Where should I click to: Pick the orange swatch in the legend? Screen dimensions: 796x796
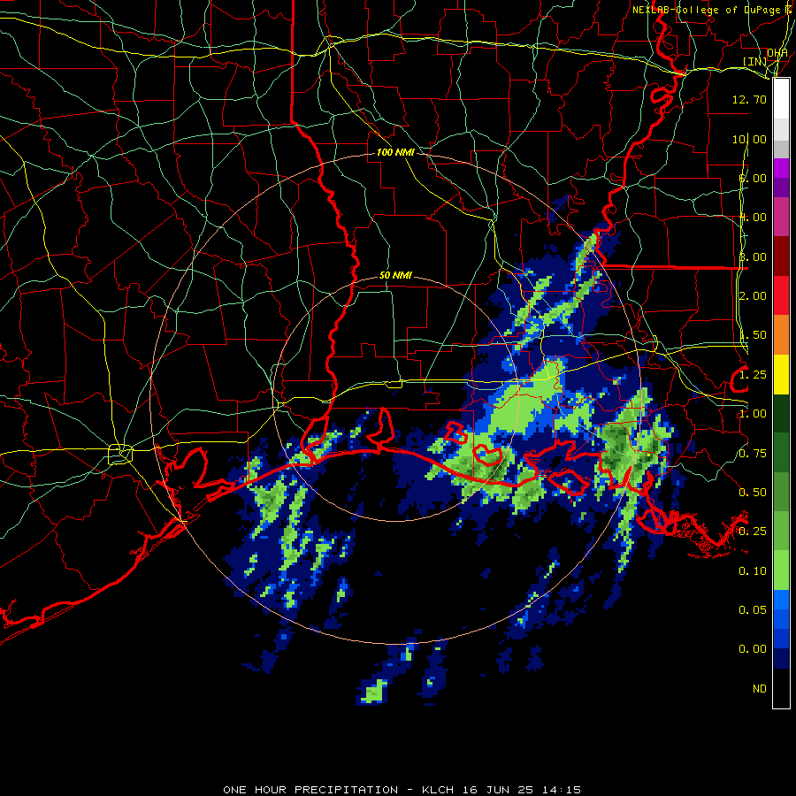[x=781, y=335]
